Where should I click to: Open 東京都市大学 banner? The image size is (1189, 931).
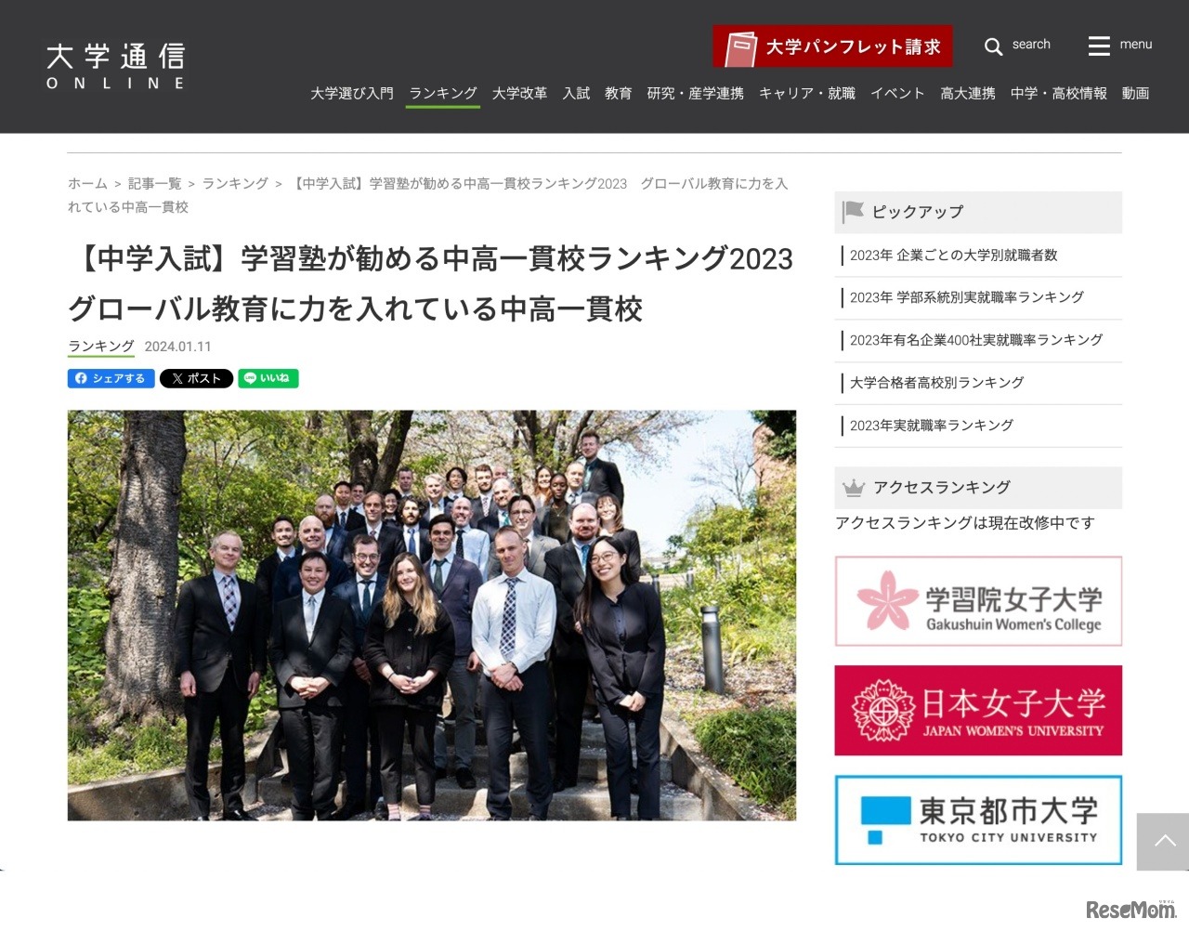pyautogui.click(x=978, y=820)
